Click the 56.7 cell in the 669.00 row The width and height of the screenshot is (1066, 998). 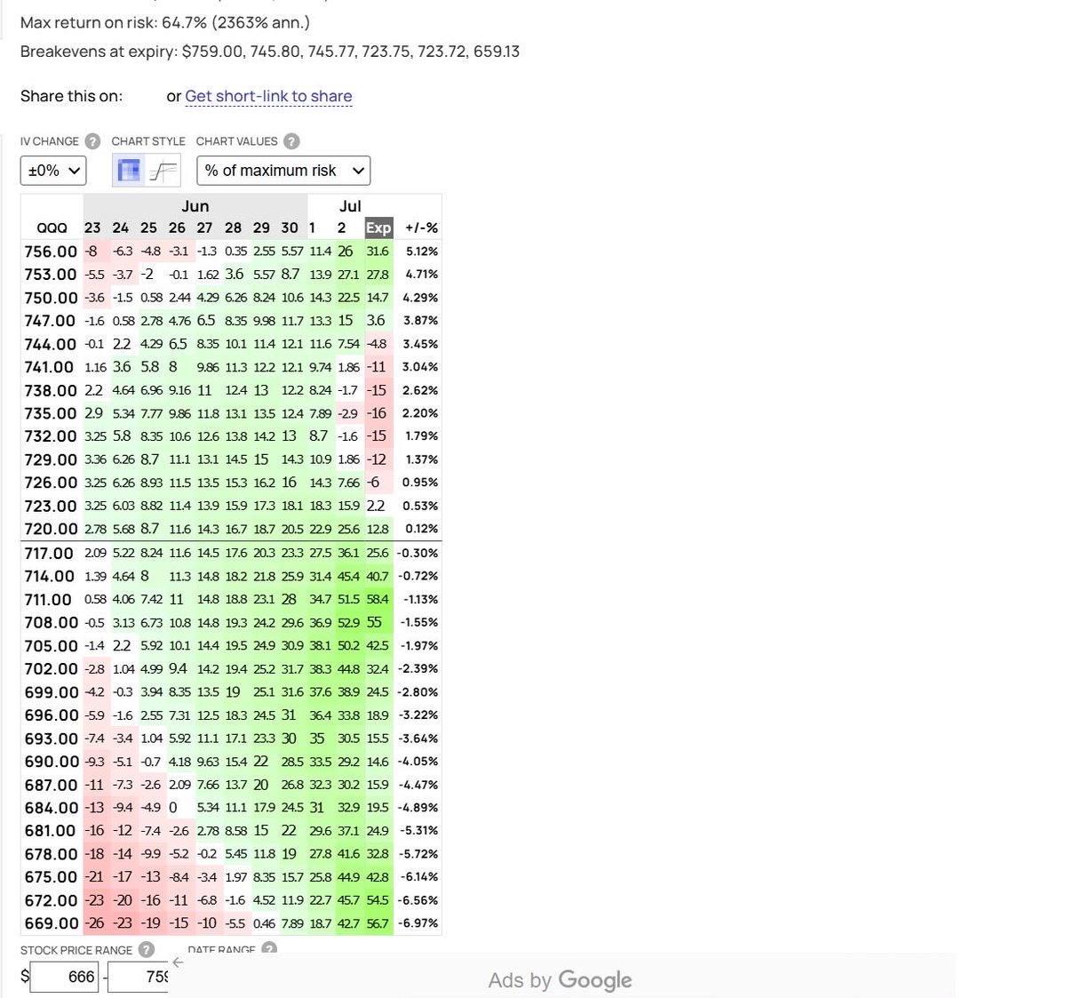tap(378, 923)
